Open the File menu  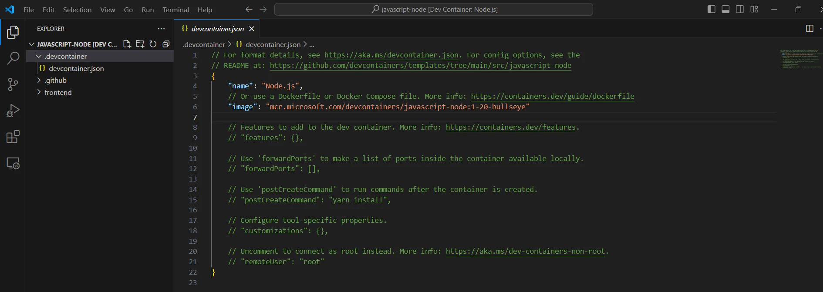29,10
